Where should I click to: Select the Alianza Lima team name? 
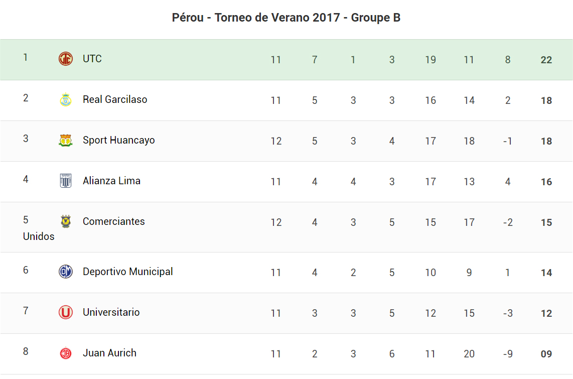[x=111, y=181]
